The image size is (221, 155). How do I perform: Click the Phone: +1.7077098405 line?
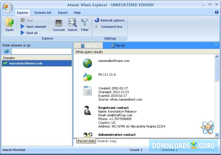click(115, 119)
